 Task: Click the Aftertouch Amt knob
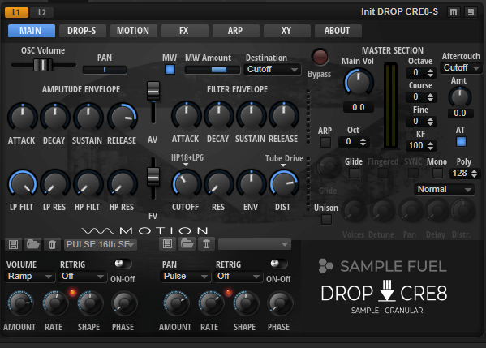460,97
